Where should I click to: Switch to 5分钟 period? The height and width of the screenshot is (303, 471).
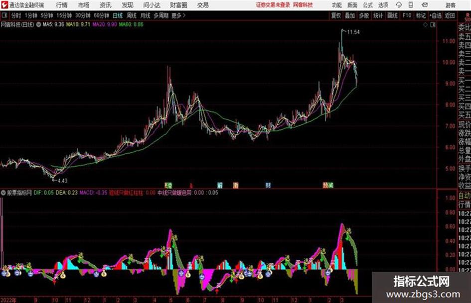(47, 15)
